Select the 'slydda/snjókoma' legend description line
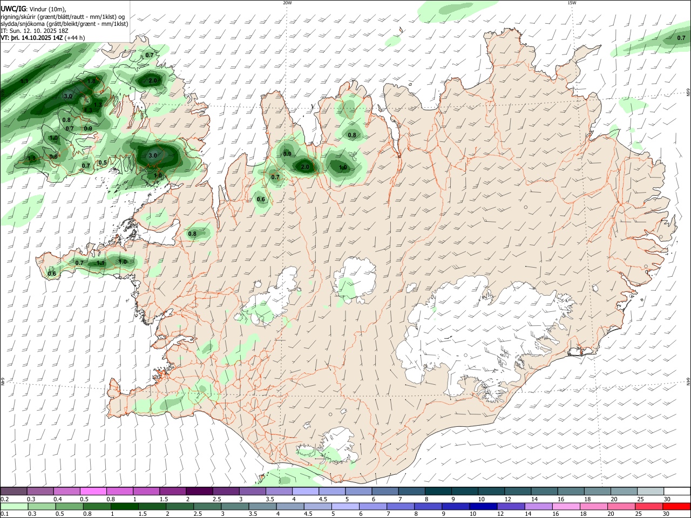Viewport: 691px width, 518px height. pos(64,24)
